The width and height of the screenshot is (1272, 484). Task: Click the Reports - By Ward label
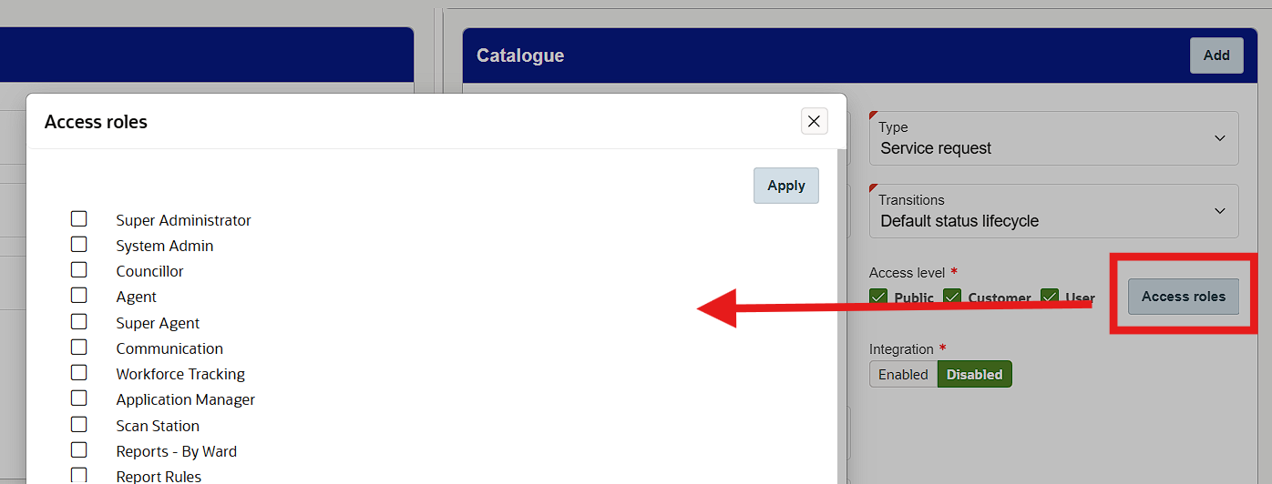point(177,451)
